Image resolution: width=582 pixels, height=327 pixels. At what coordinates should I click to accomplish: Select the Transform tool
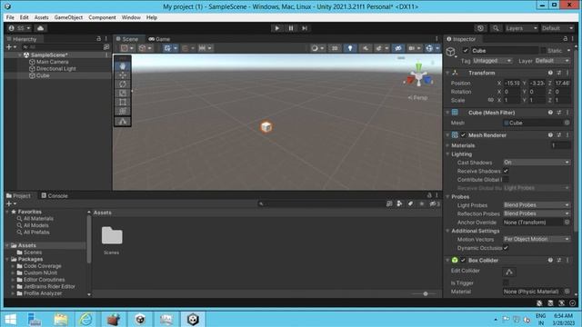click(123, 111)
